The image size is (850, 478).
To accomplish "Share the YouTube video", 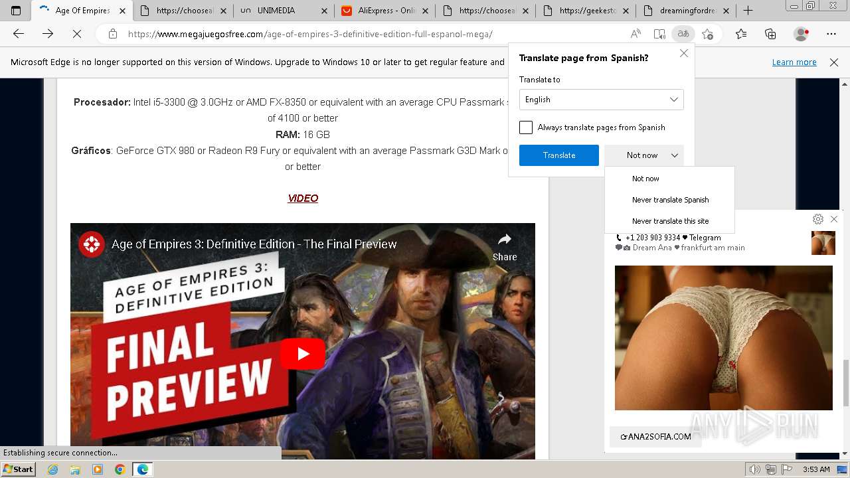I will click(x=505, y=246).
